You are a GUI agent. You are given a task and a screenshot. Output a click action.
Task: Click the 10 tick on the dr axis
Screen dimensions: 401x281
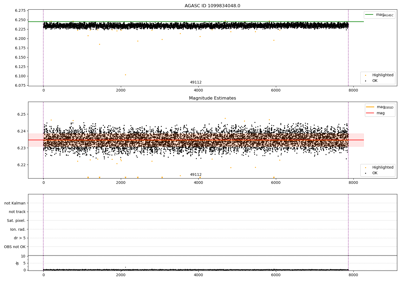point(23,256)
